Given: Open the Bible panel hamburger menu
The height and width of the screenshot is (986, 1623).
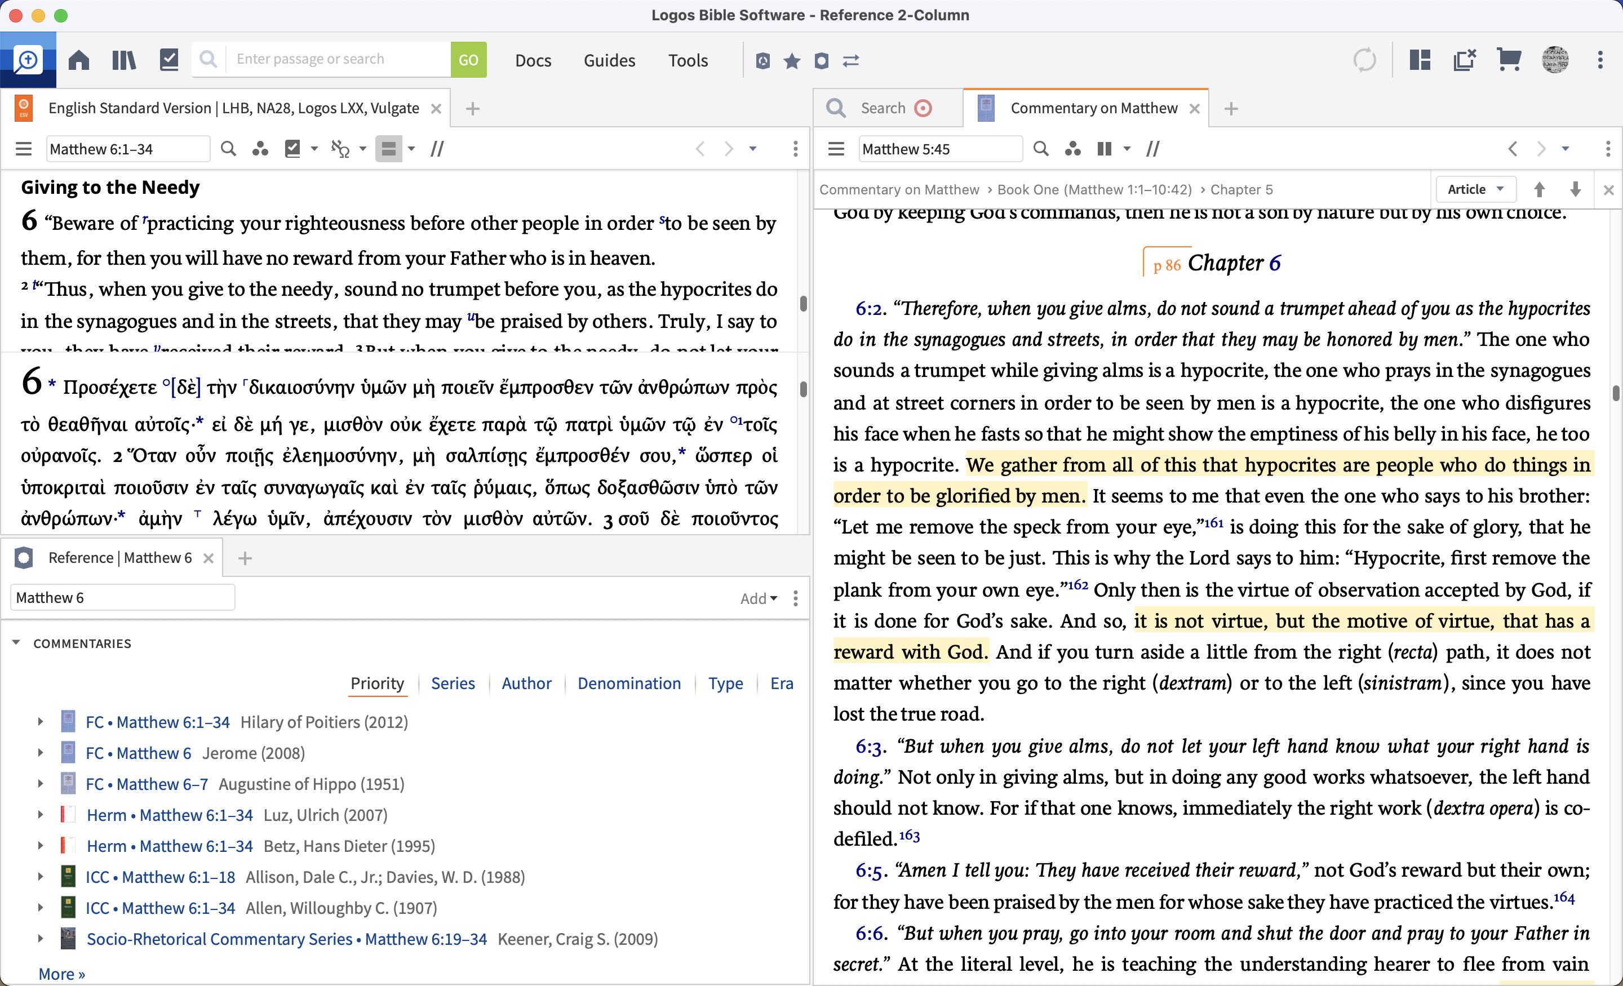Looking at the screenshot, I should click(x=24, y=149).
